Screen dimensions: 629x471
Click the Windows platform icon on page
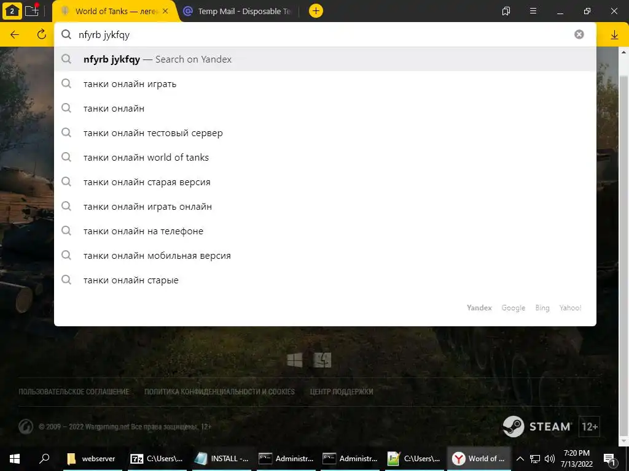295,359
